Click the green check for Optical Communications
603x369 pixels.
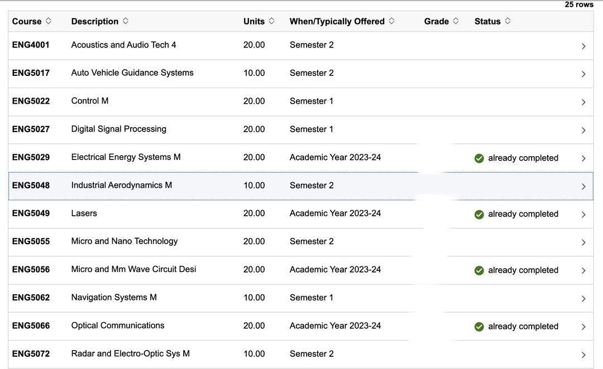[x=479, y=327]
